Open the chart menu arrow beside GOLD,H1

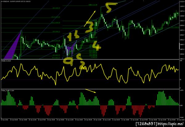2,2
